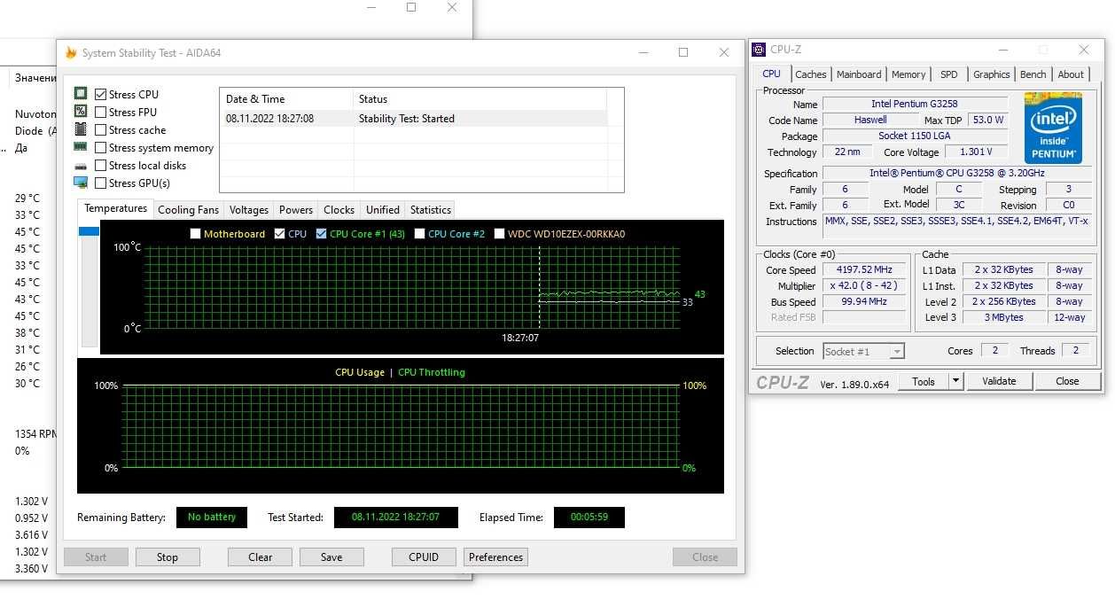
Task: Click the Status column header
Action: [x=480, y=99]
